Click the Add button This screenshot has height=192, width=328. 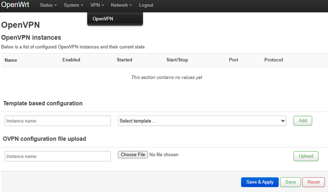pyautogui.click(x=303, y=121)
